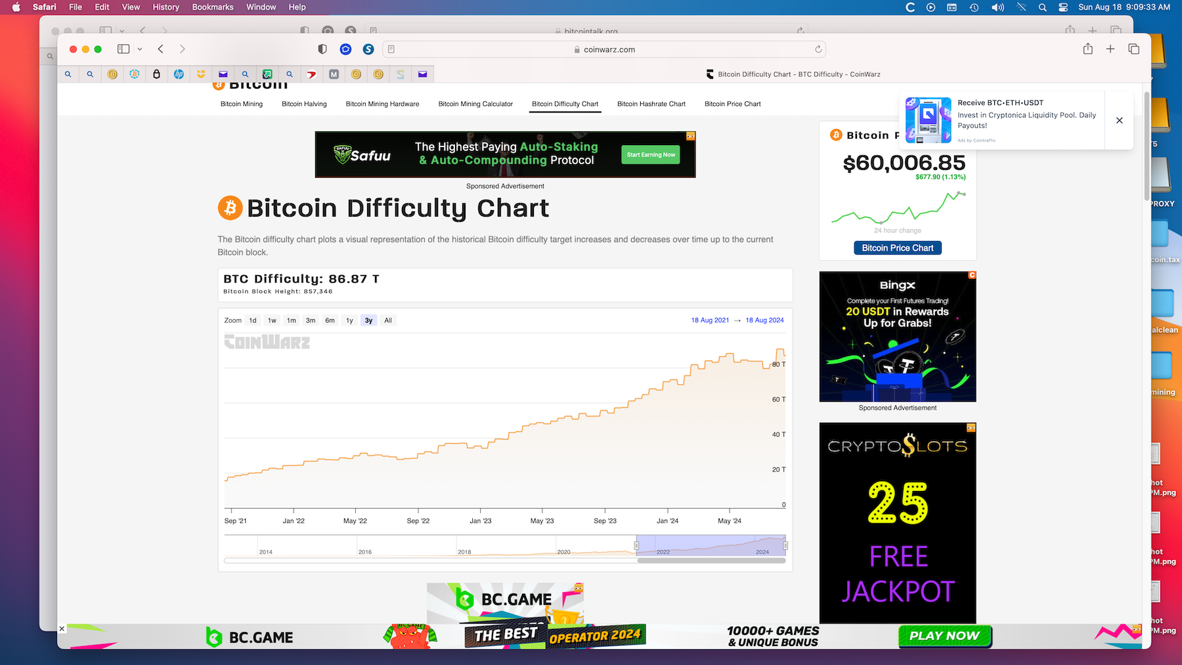1182x665 pixels.
Task: Open the red swoosh pinned tab
Action: point(311,74)
